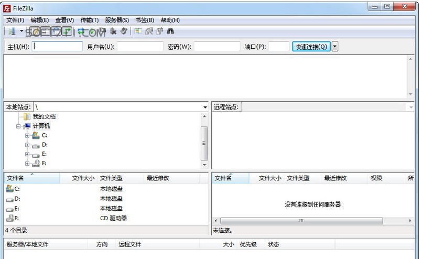Viewport: 421px width, 259px height.
Task: Click the message log scroll down arrow
Action: pos(411,94)
